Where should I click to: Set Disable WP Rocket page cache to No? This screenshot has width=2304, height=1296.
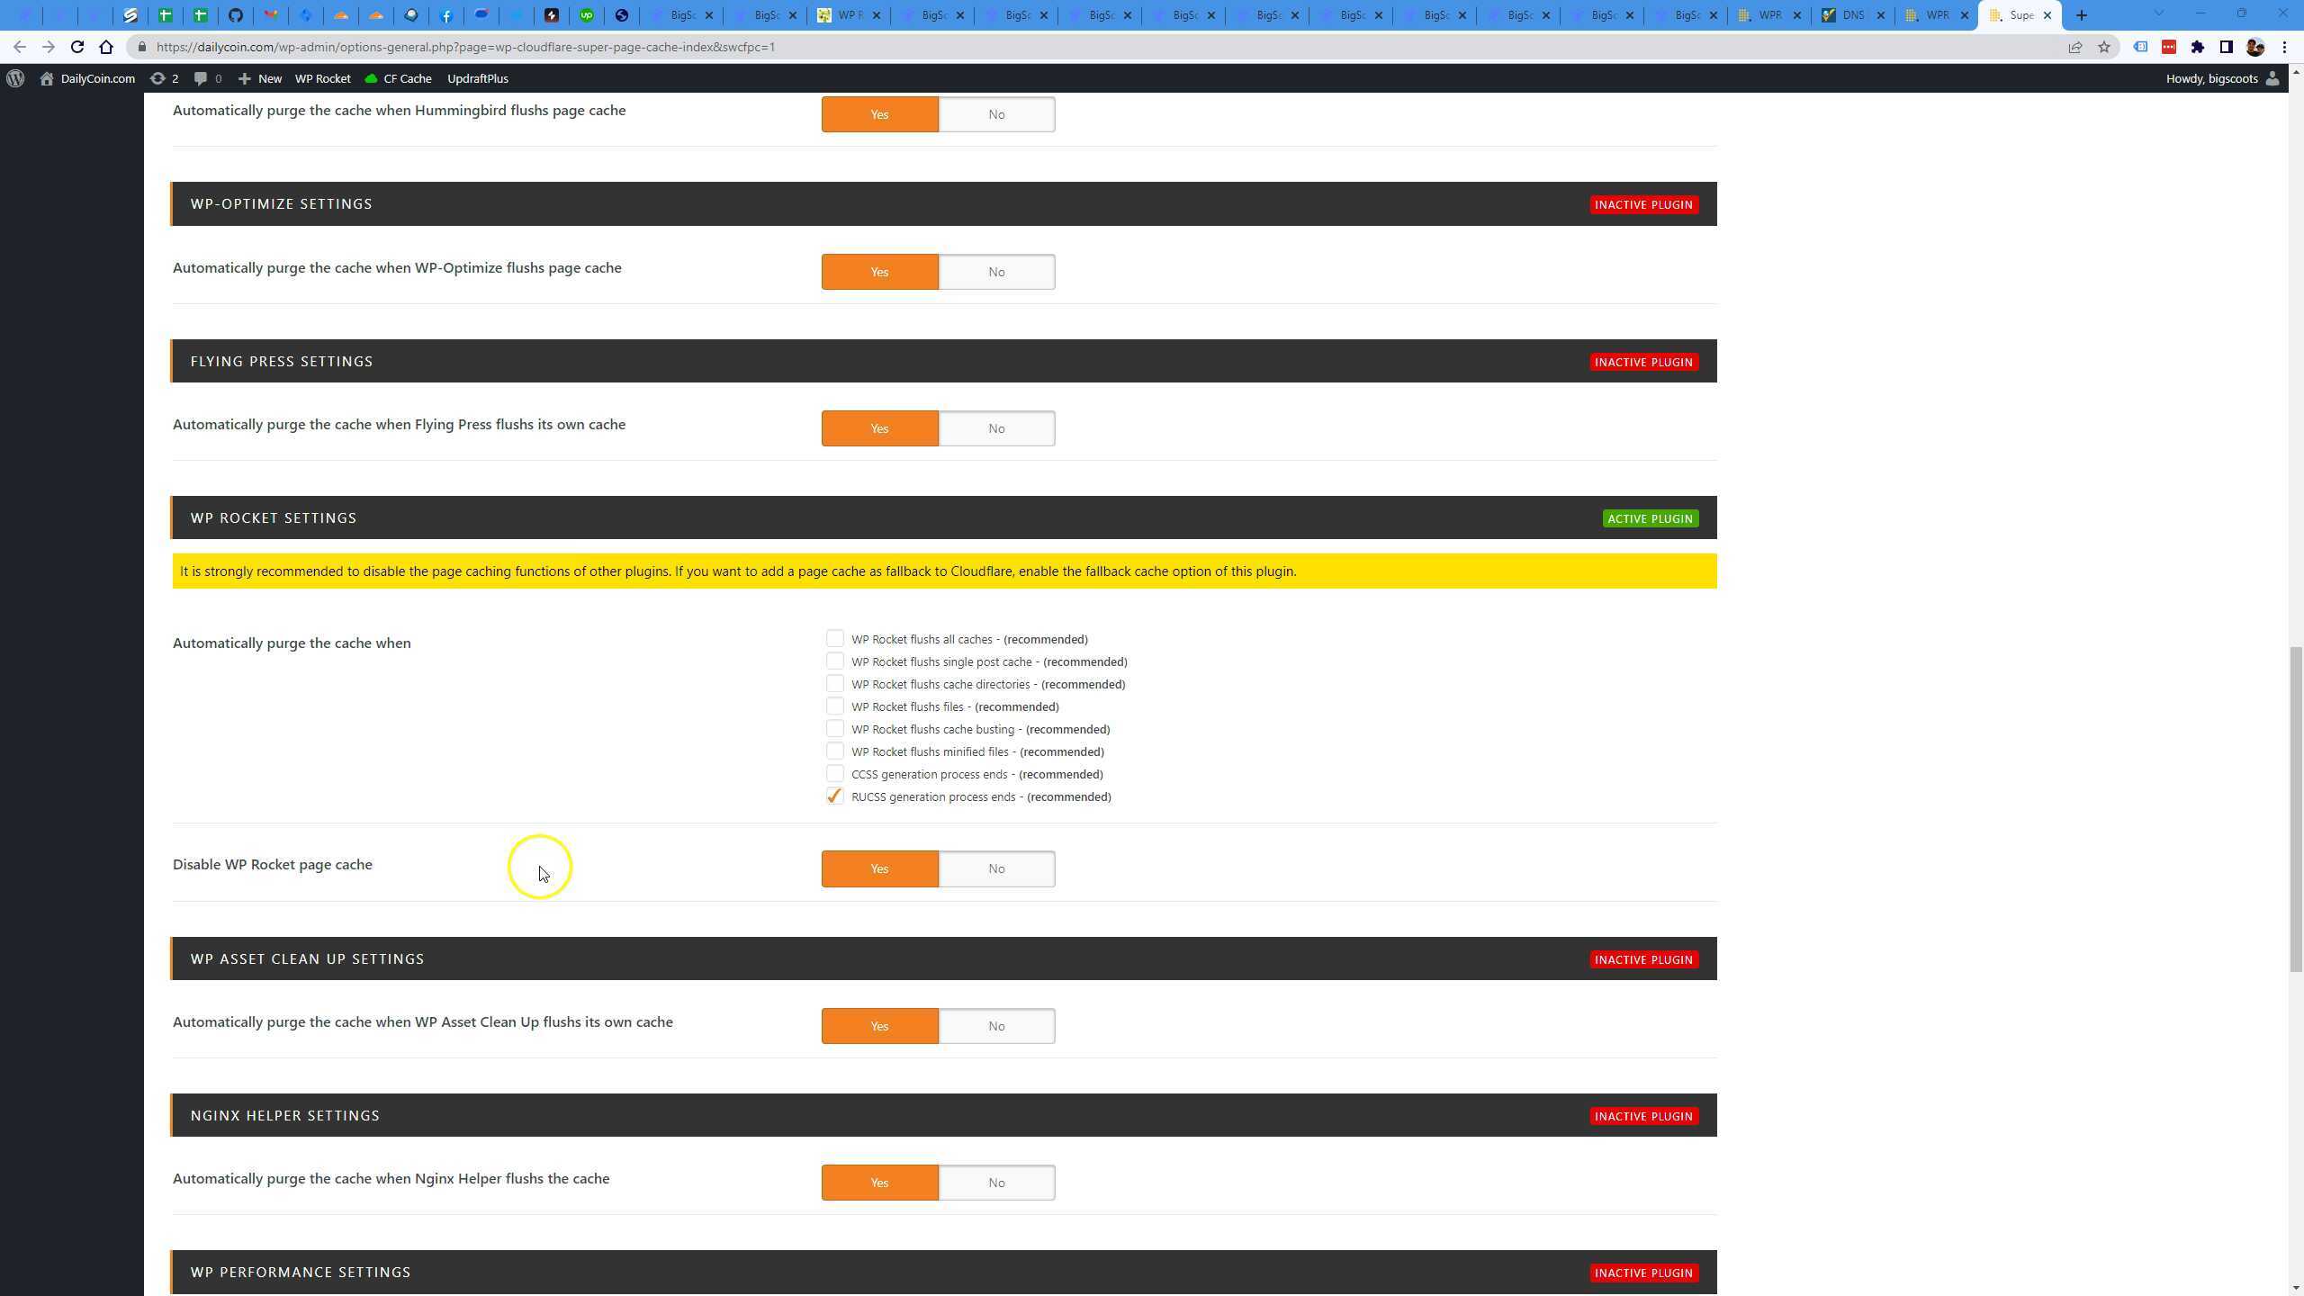coord(995,868)
